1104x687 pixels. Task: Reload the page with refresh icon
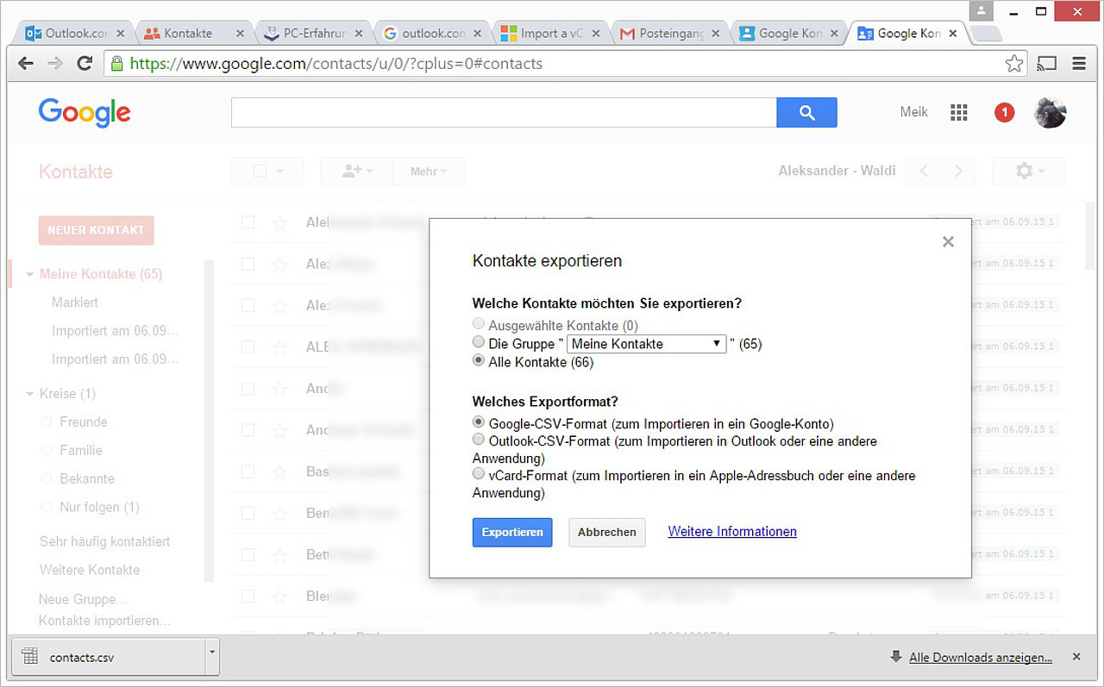pyautogui.click(x=85, y=63)
